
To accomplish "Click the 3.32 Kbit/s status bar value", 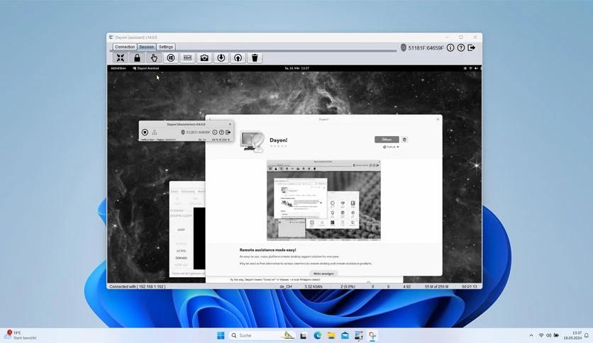I will [314, 287].
